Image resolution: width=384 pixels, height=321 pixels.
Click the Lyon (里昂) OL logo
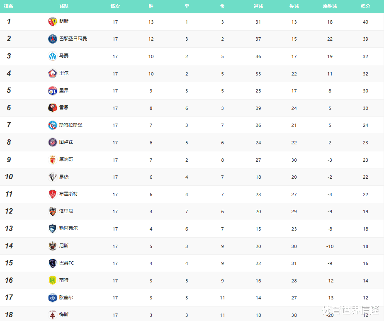52,91
